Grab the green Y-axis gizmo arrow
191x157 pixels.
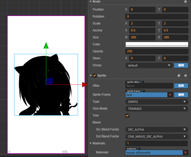tap(46, 45)
